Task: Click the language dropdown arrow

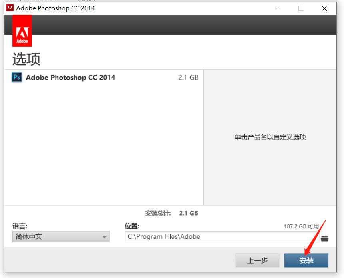Action: pos(104,237)
